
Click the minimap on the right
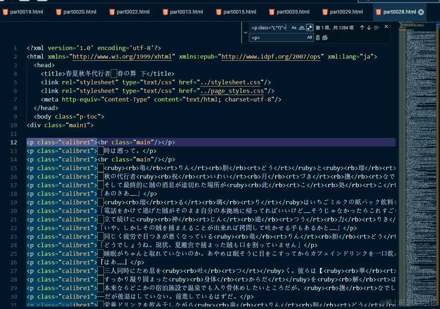coord(418,164)
